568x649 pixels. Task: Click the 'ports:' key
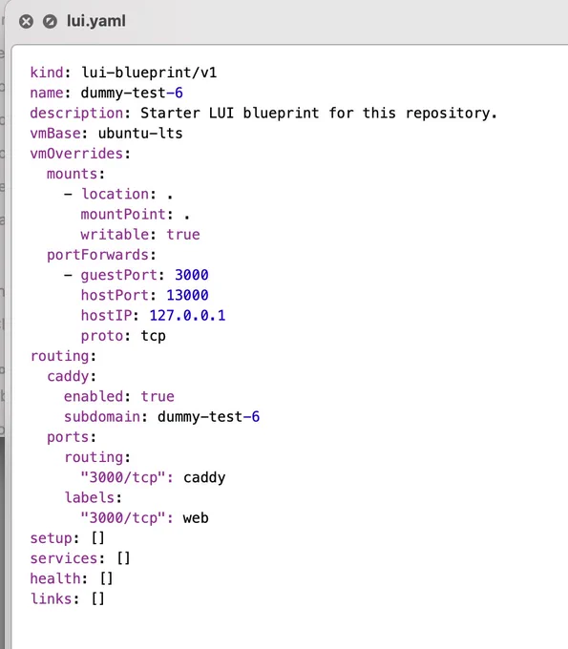click(72, 437)
